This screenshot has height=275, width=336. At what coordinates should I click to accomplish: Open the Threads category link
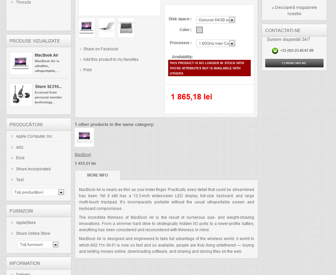[x=23, y=2]
